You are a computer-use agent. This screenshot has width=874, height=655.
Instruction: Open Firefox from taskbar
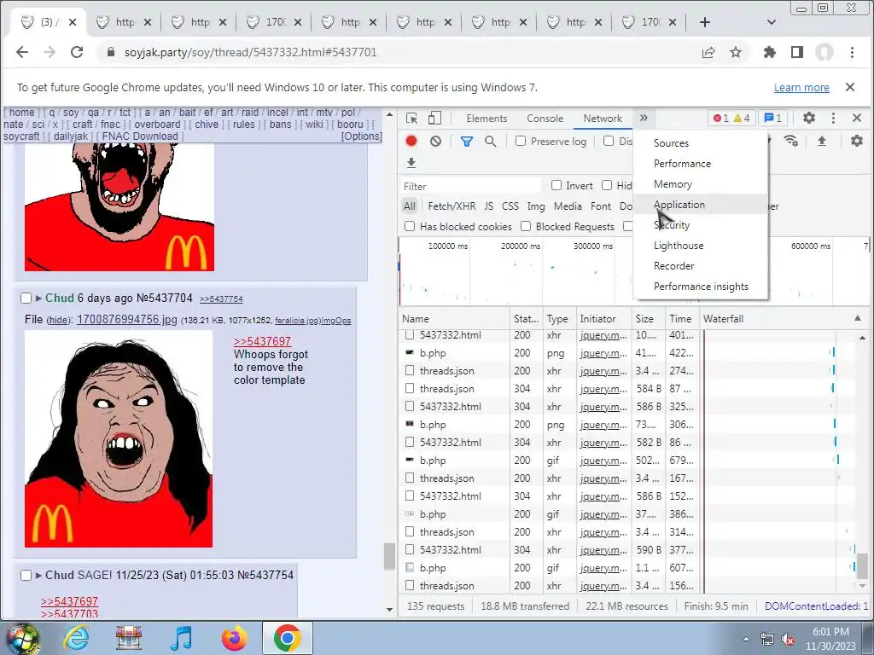(234, 638)
